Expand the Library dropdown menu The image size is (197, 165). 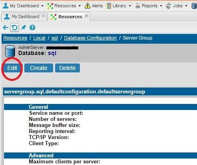coord(130,6)
